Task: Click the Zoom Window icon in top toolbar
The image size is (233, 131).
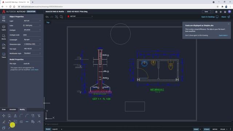Action: (x=62, y=17)
